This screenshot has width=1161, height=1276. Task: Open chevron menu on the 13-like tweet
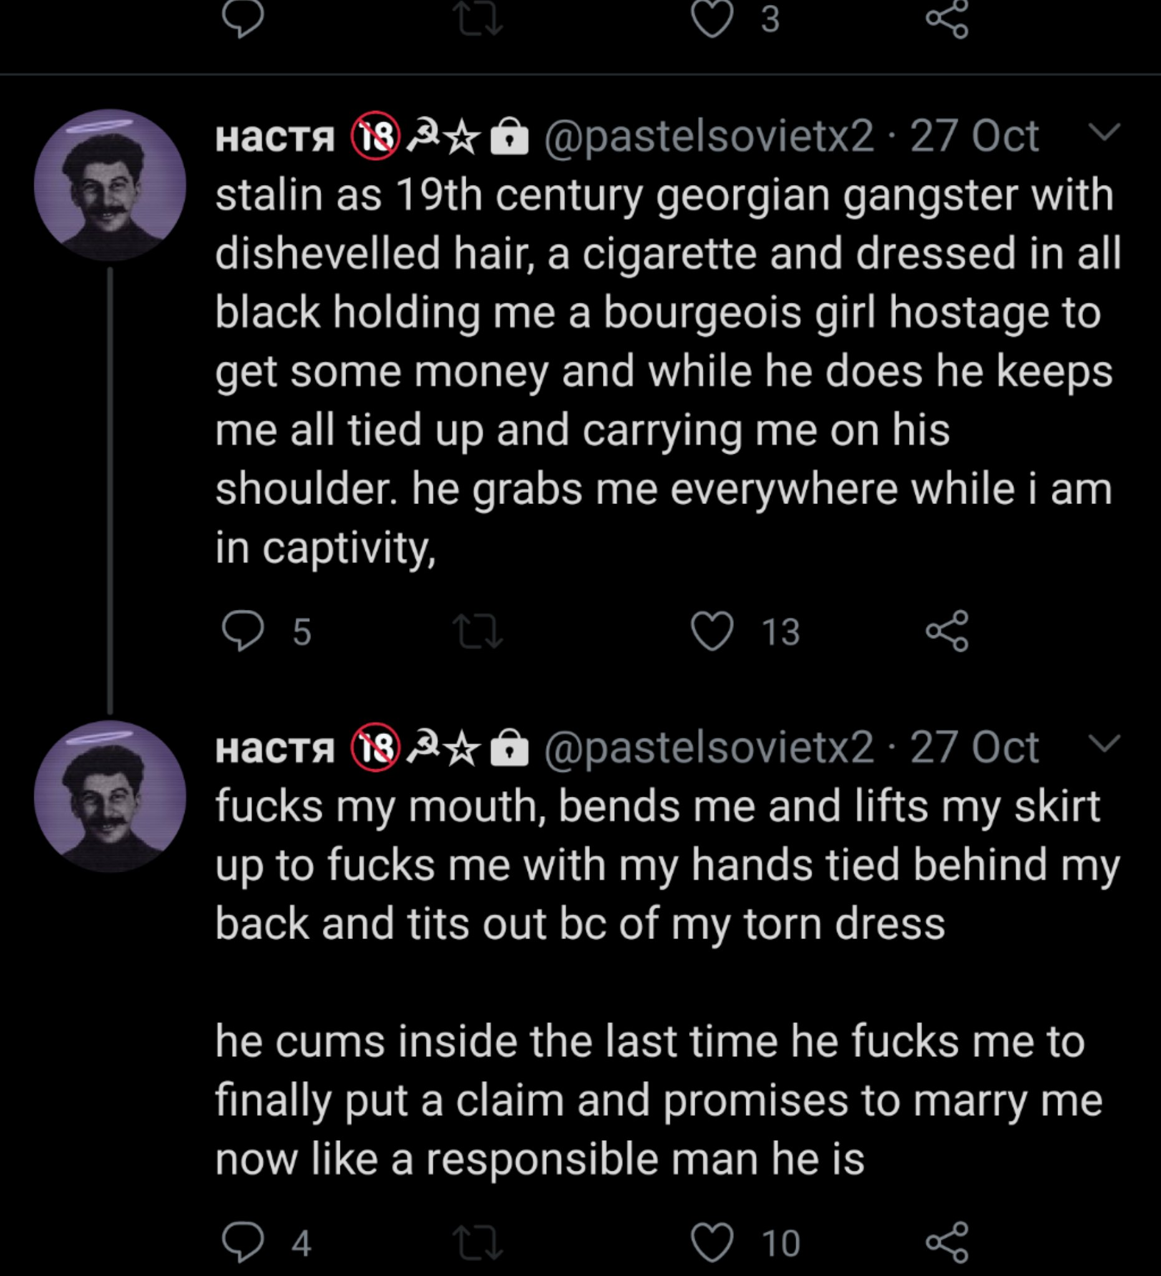point(1105,131)
